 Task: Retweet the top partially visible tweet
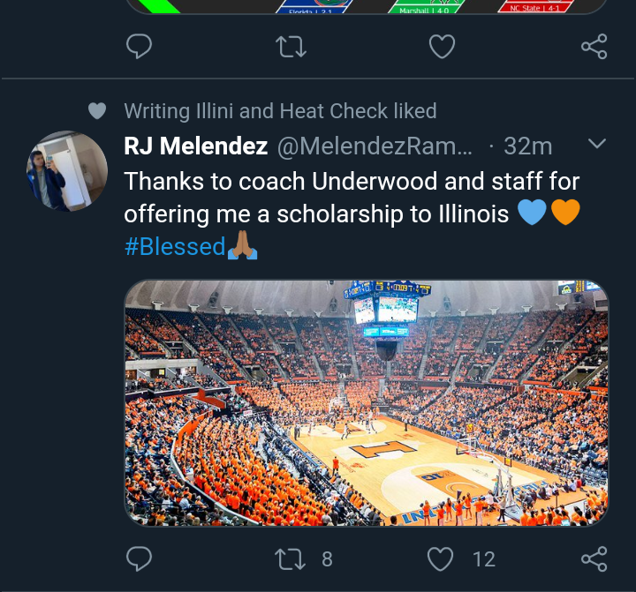[x=291, y=46]
